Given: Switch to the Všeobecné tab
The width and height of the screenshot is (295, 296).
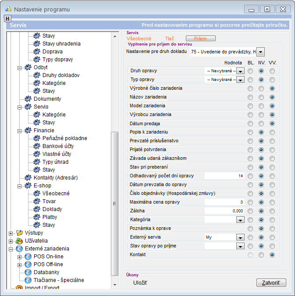Looking at the screenshot, I should (139, 39).
